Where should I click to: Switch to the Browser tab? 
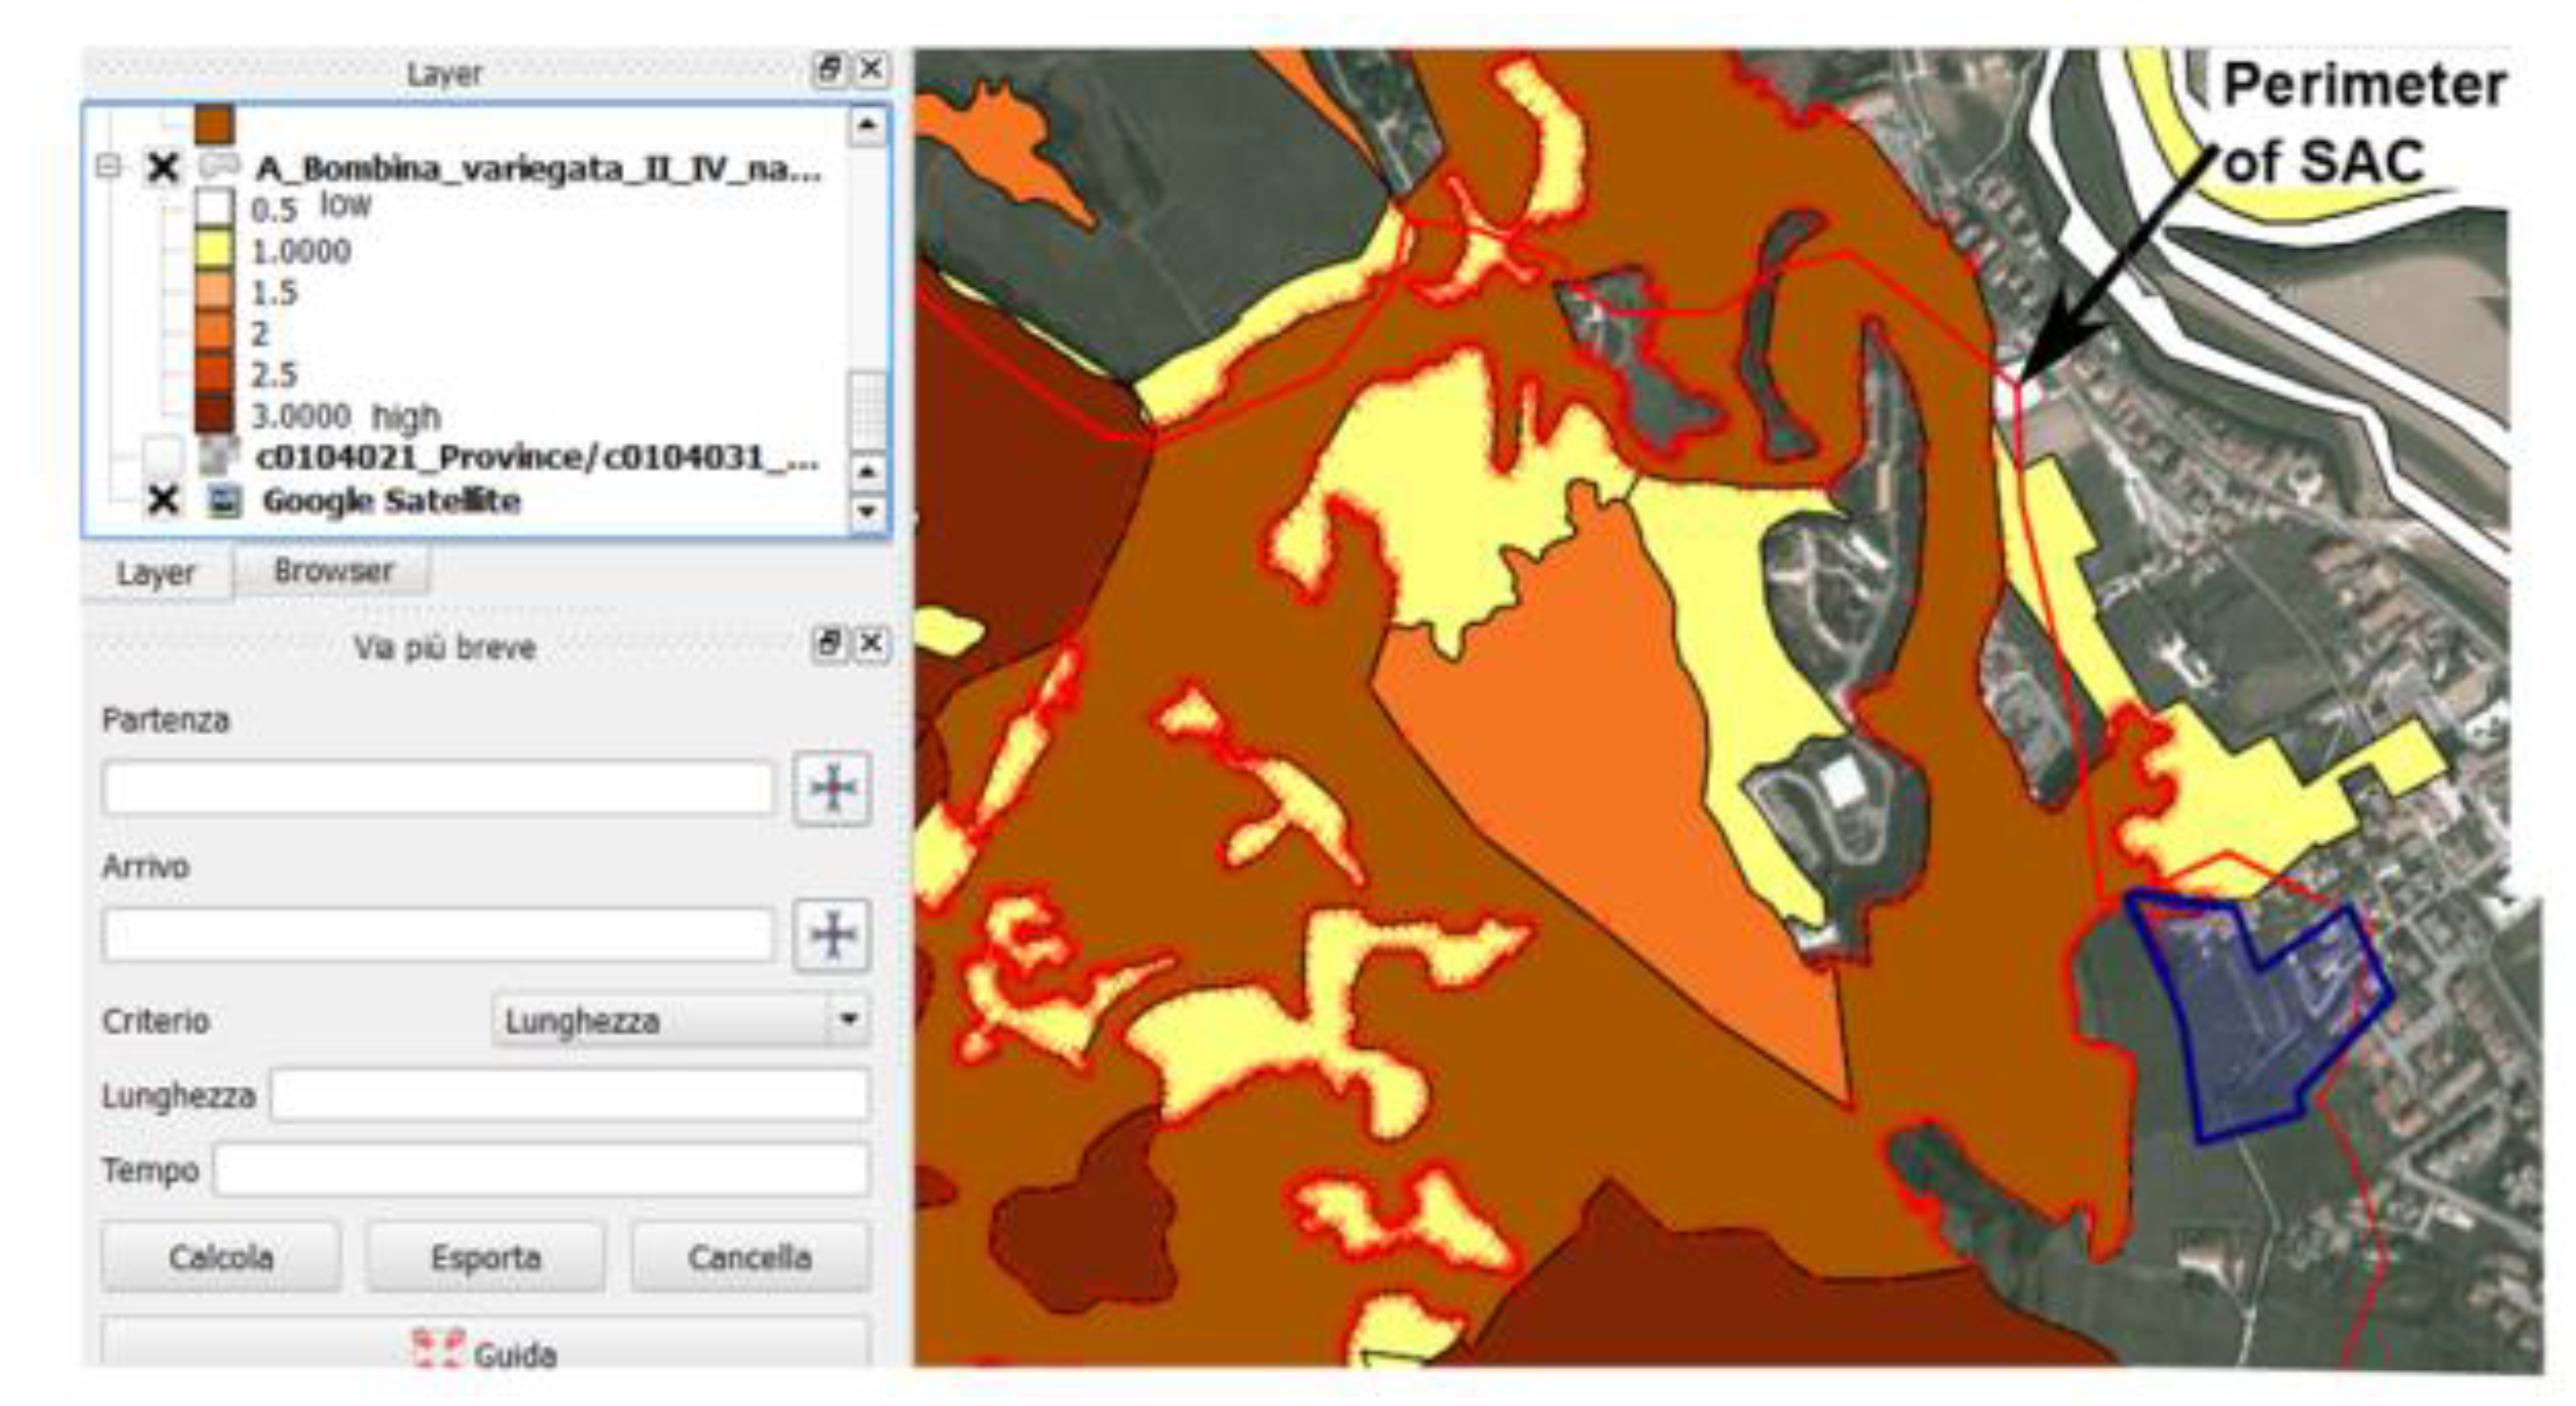tap(333, 571)
